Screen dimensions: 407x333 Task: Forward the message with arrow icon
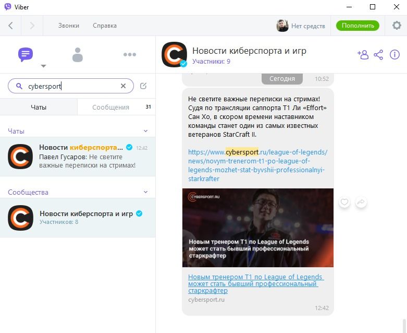pyautogui.click(x=360, y=203)
